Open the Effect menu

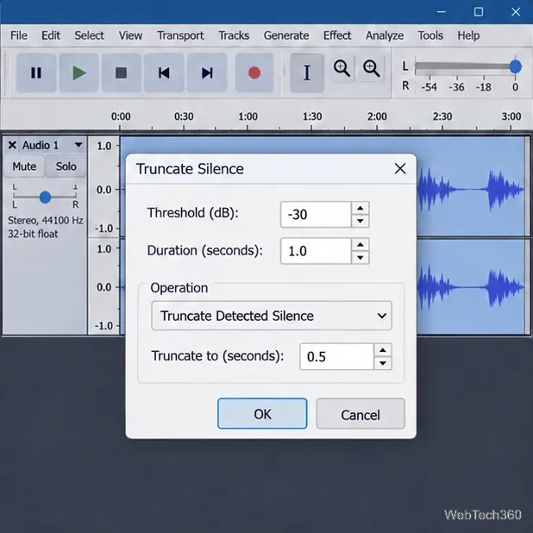pyautogui.click(x=337, y=35)
